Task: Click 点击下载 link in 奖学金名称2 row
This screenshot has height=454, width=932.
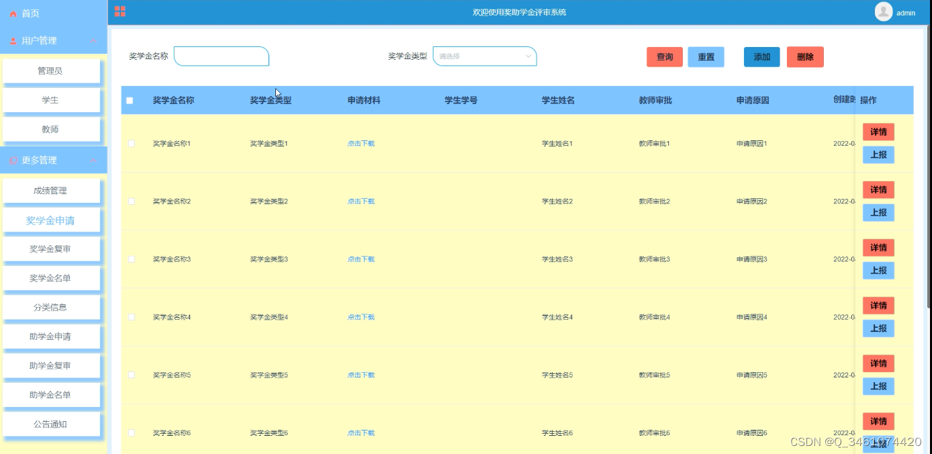Action: 361,201
